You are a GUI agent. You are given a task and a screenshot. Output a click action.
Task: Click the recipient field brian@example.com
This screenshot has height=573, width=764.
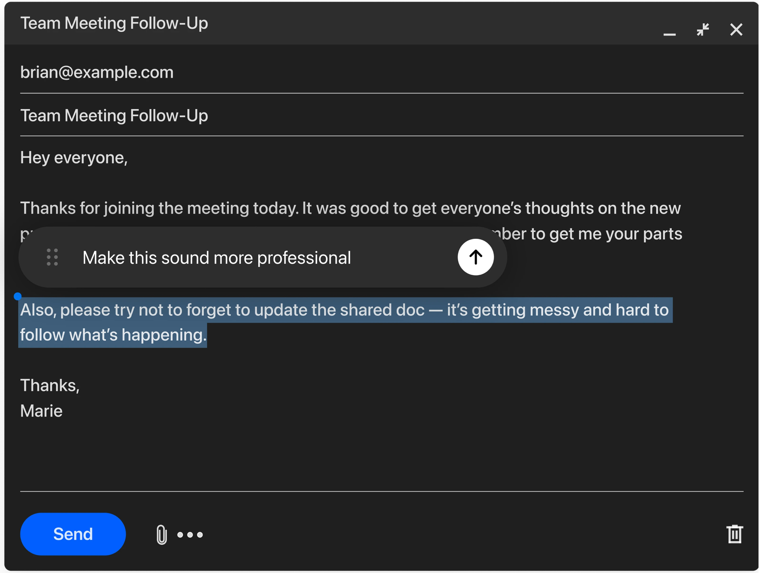click(97, 72)
